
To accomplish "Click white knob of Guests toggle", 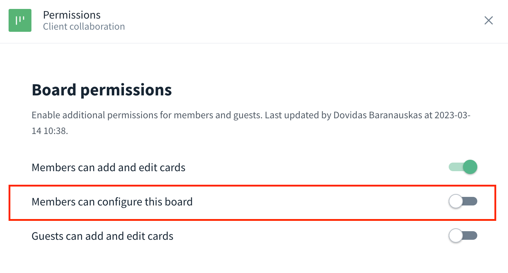I will point(456,236).
